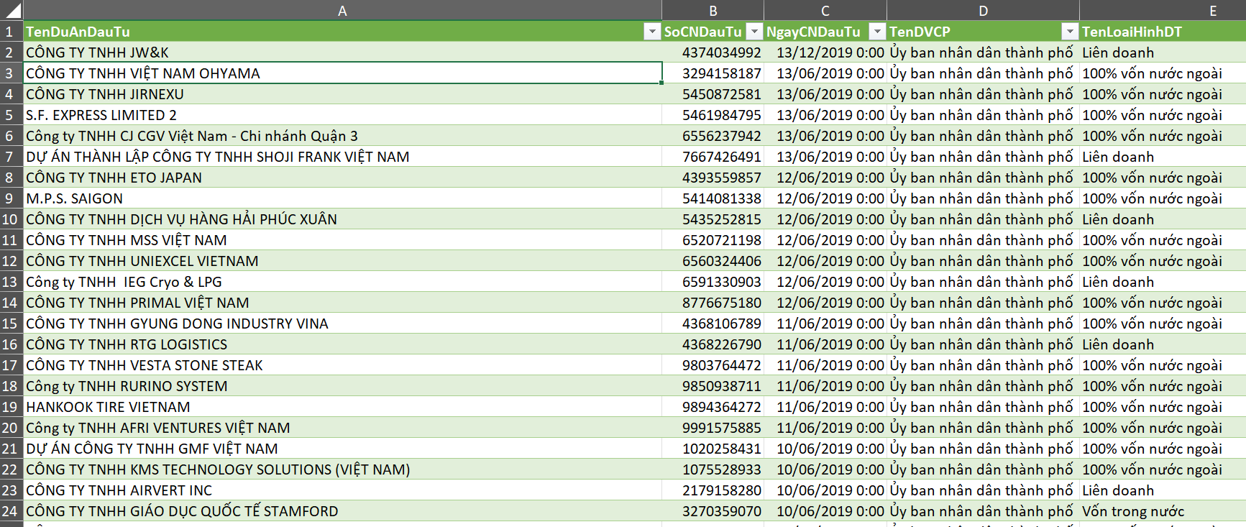Select 100% vốn nước ngoài in HANKOOK row

1163,407
